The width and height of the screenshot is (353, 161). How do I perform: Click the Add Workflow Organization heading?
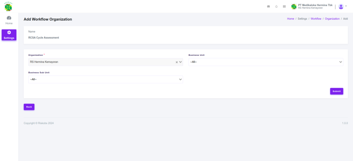coord(48,19)
